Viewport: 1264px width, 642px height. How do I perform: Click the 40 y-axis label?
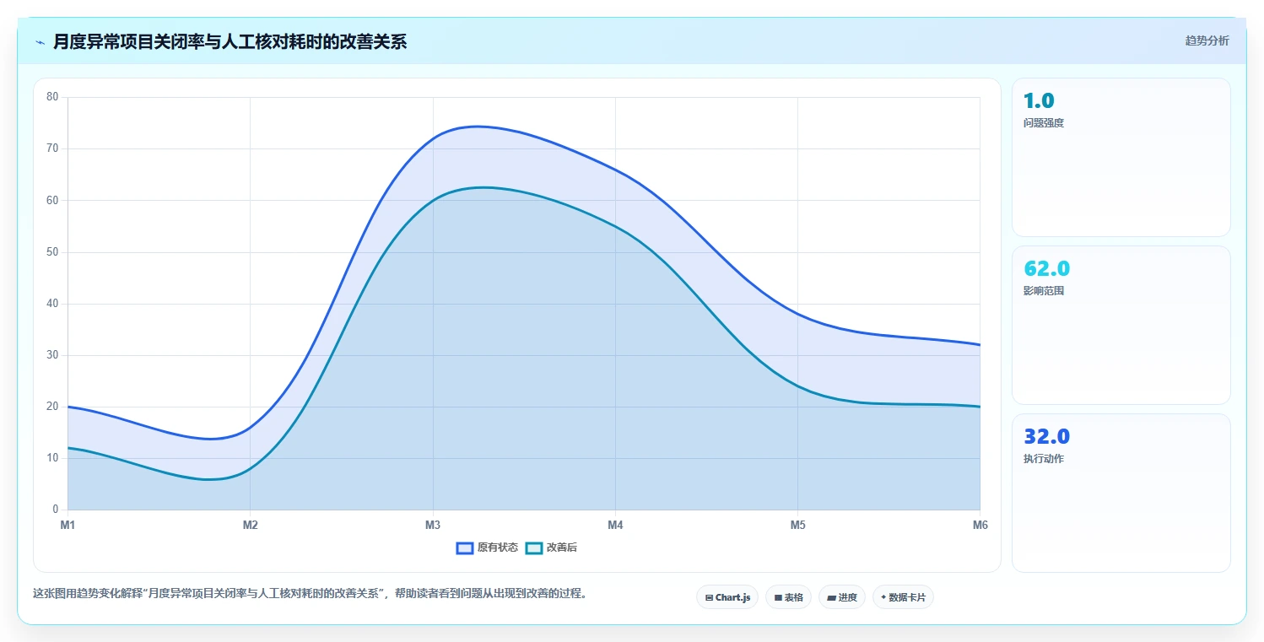point(52,304)
